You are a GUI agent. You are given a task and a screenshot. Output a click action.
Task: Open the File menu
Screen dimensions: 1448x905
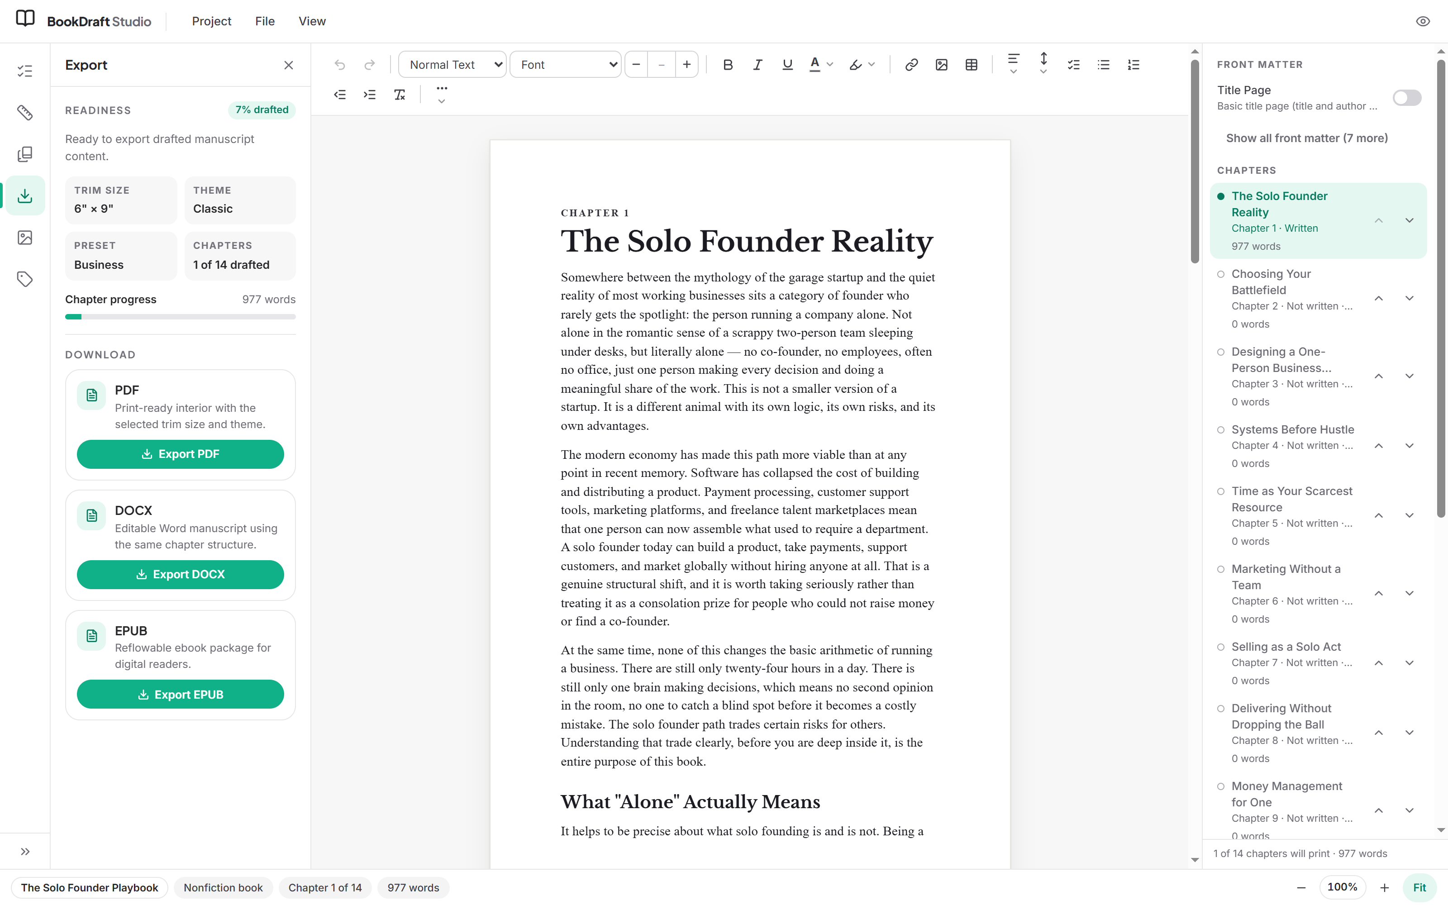point(264,22)
